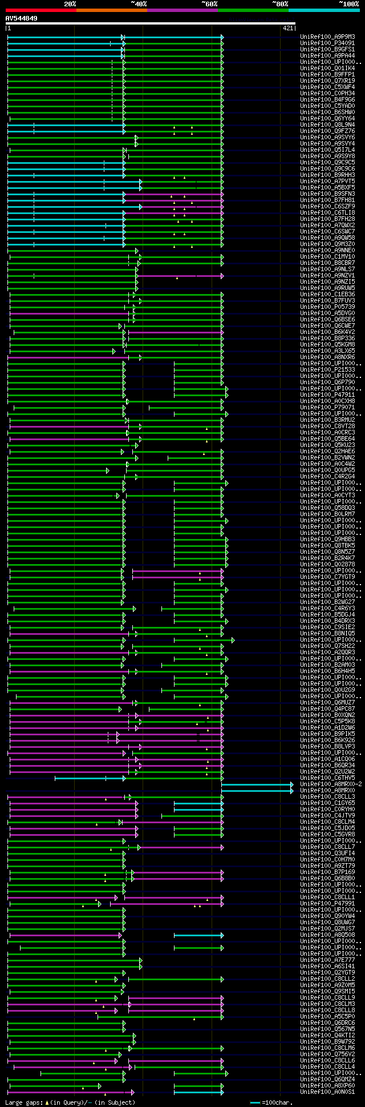Select the UniRef100_Q9FZ76 label
The width and height of the screenshot is (365, 1107).
tap(327, 131)
